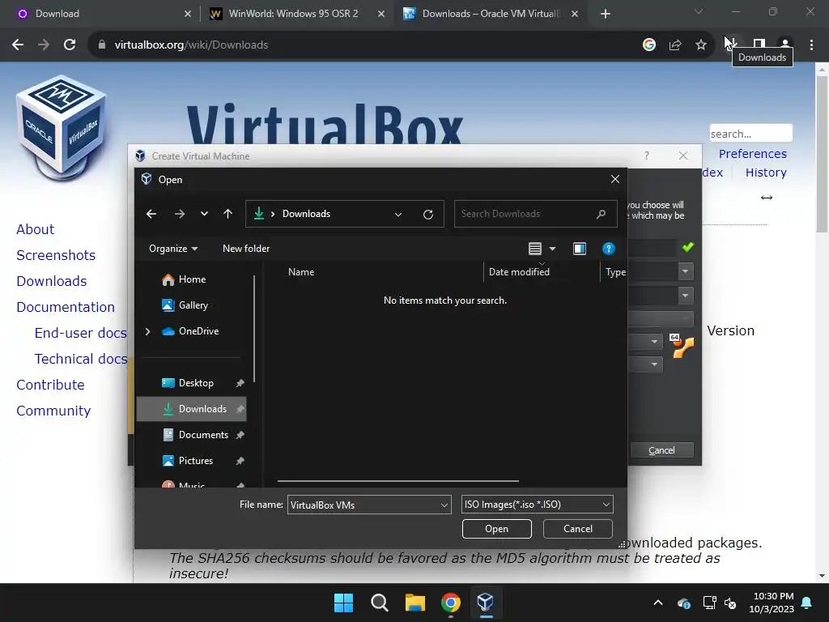
Task: Toggle the browser side panel
Action: click(759, 45)
